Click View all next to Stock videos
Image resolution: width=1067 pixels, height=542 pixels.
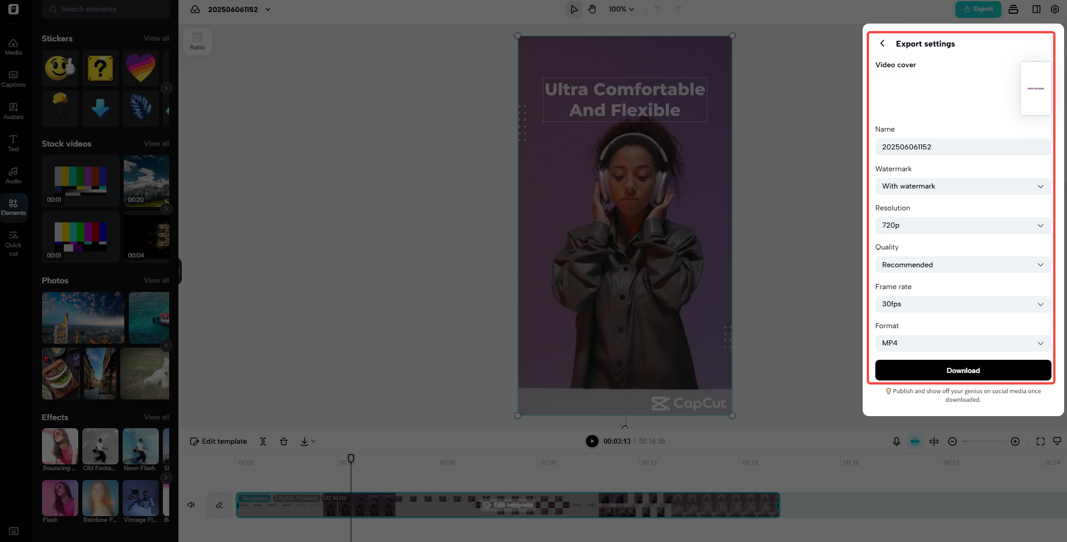pos(156,144)
